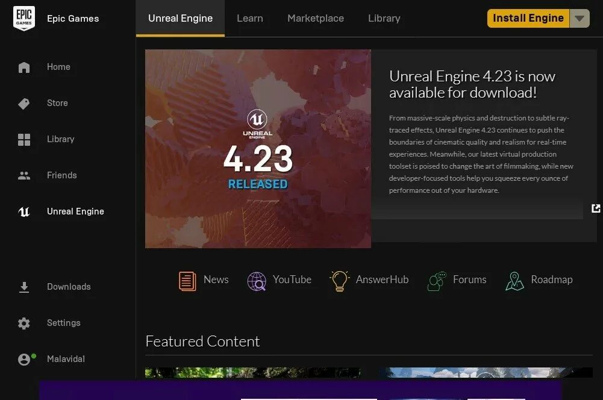Click the Library grid icon in sidebar

coord(24,140)
